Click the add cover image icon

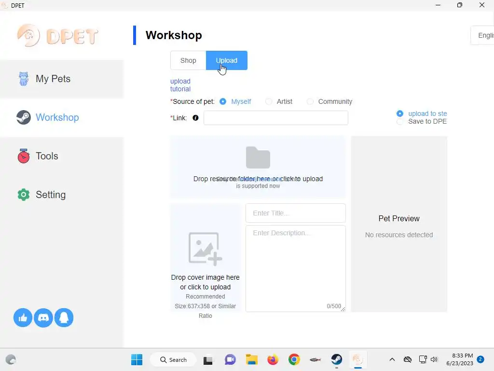[x=205, y=249]
